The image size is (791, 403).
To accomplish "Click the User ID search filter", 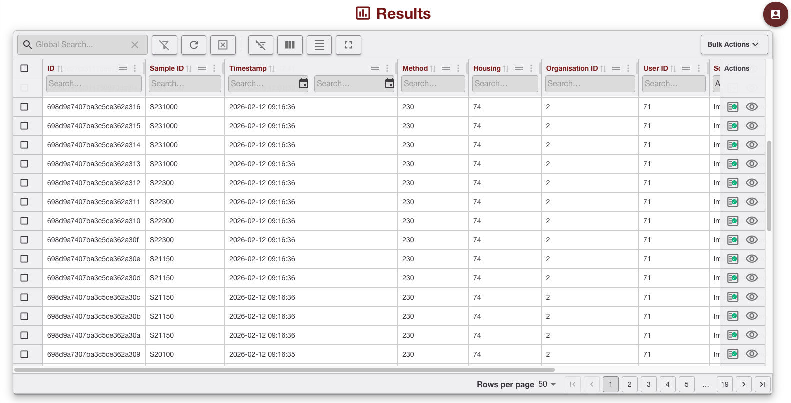I will (674, 84).
